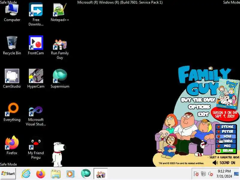Select the CamStudio desktop shortcut
This screenshot has width=240, height=180.
click(x=12, y=79)
